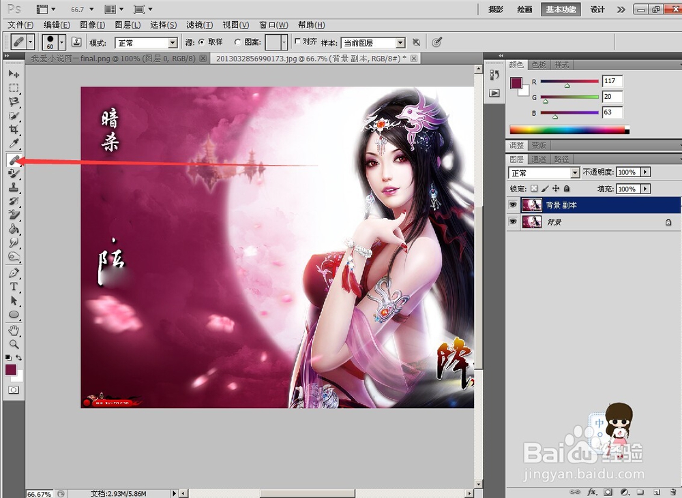Select the Pen tool
Image resolution: width=682 pixels, height=498 pixels.
coord(14,273)
